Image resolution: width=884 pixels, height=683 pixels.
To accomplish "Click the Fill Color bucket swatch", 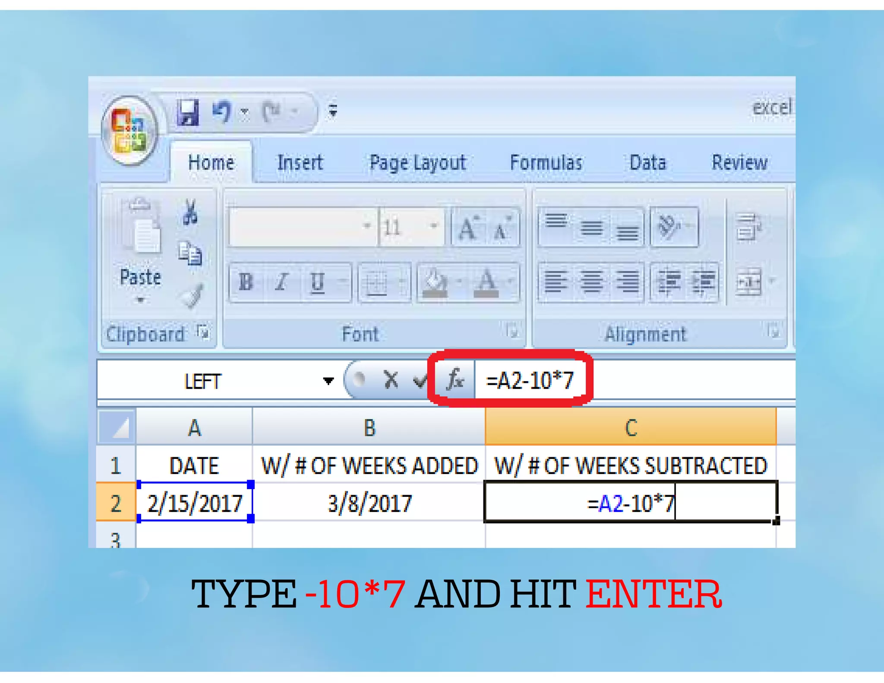I will 435,282.
